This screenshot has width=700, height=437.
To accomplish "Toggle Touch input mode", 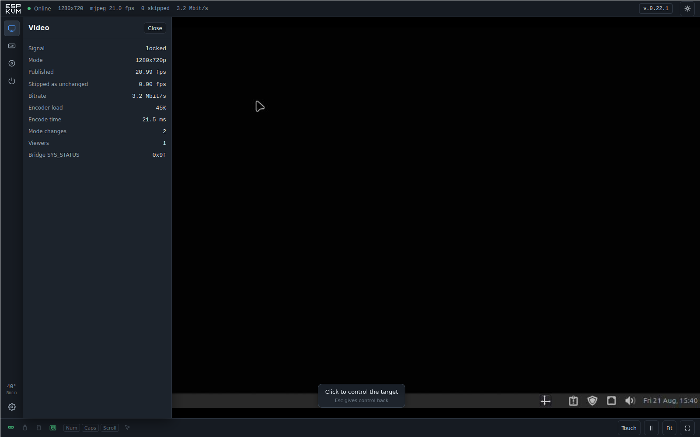I will pyautogui.click(x=629, y=428).
